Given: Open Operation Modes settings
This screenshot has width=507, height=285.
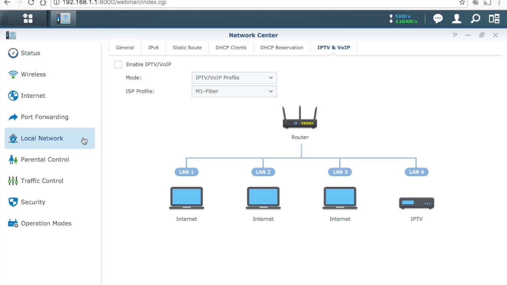Looking at the screenshot, I should 50,223.
